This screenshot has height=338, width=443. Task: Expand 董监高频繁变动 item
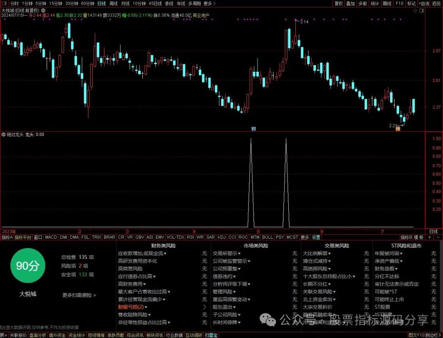point(232,299)
